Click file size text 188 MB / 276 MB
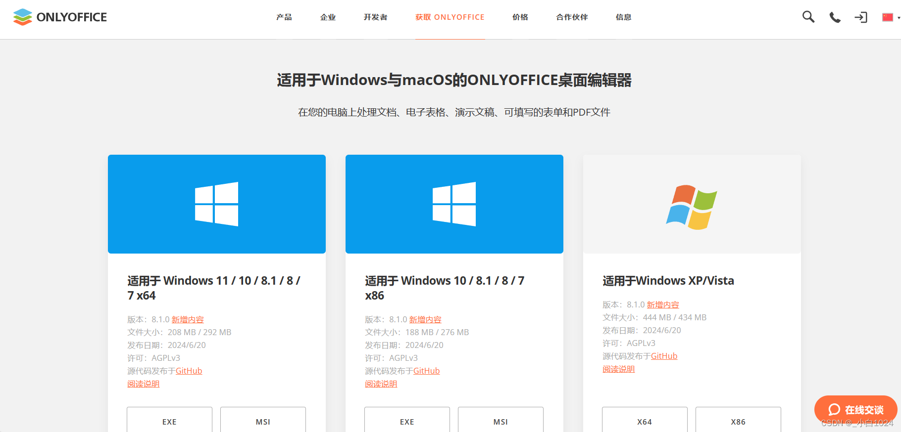Screen dimensions: 901x432 tap(437, 332)
